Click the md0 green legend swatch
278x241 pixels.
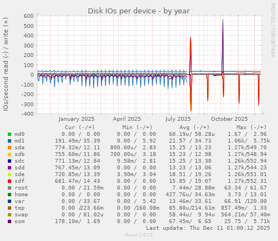tap(10, 134)
